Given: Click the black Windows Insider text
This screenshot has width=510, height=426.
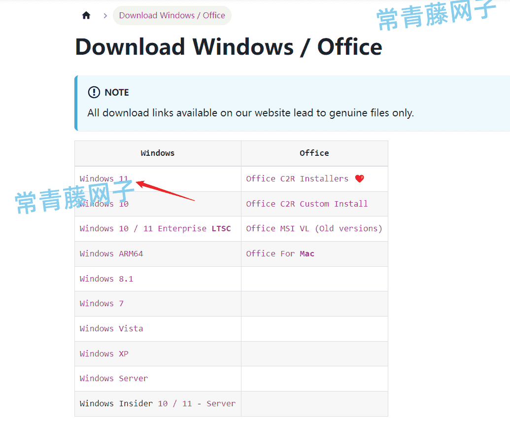Looking at the screenshot, I should [x=116, y=403].
